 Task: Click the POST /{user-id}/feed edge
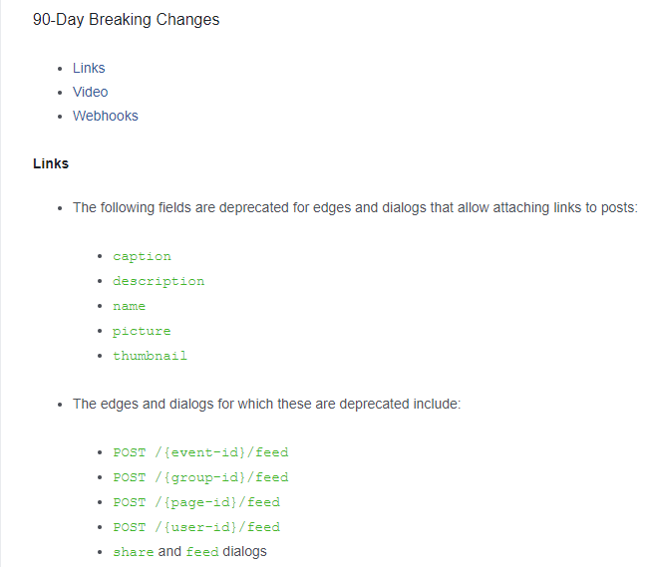coord(196,527)
